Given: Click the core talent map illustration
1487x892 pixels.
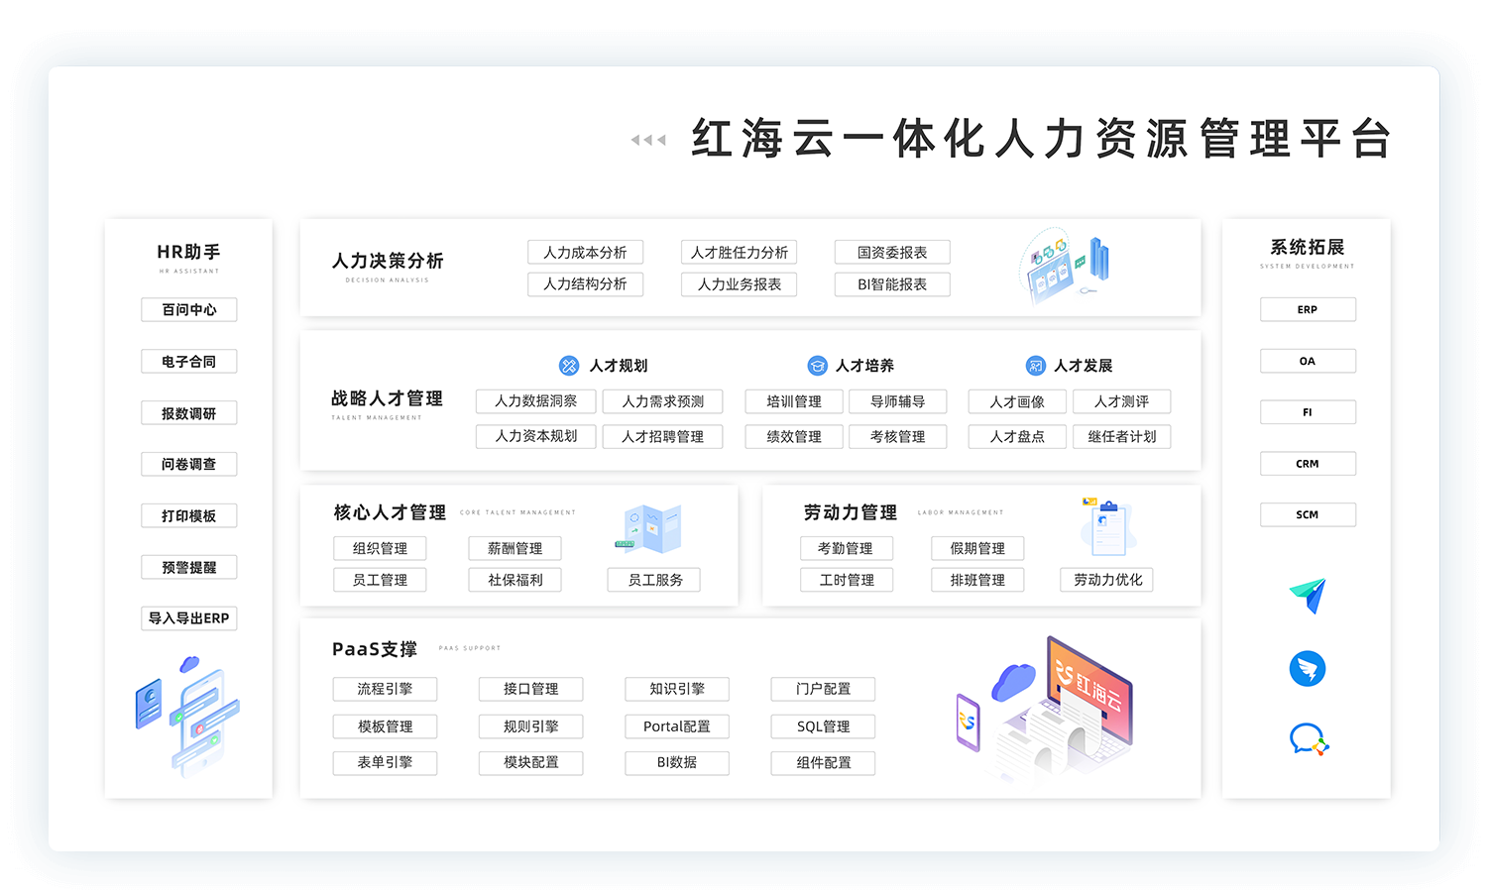Looking at the screenshot, I should click(648, 527).
